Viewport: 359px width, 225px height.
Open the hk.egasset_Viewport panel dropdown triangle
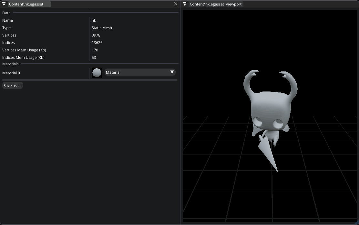click(x=185, y=4)
